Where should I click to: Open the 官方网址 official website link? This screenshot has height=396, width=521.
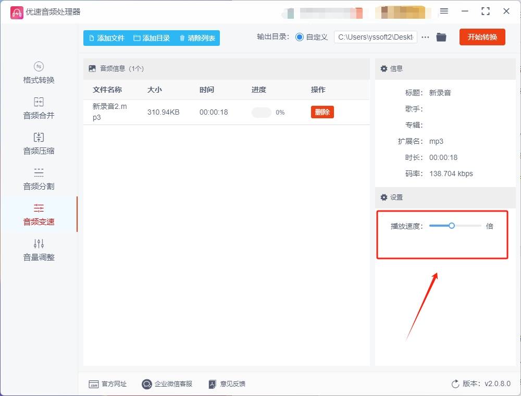coord(108,384)
